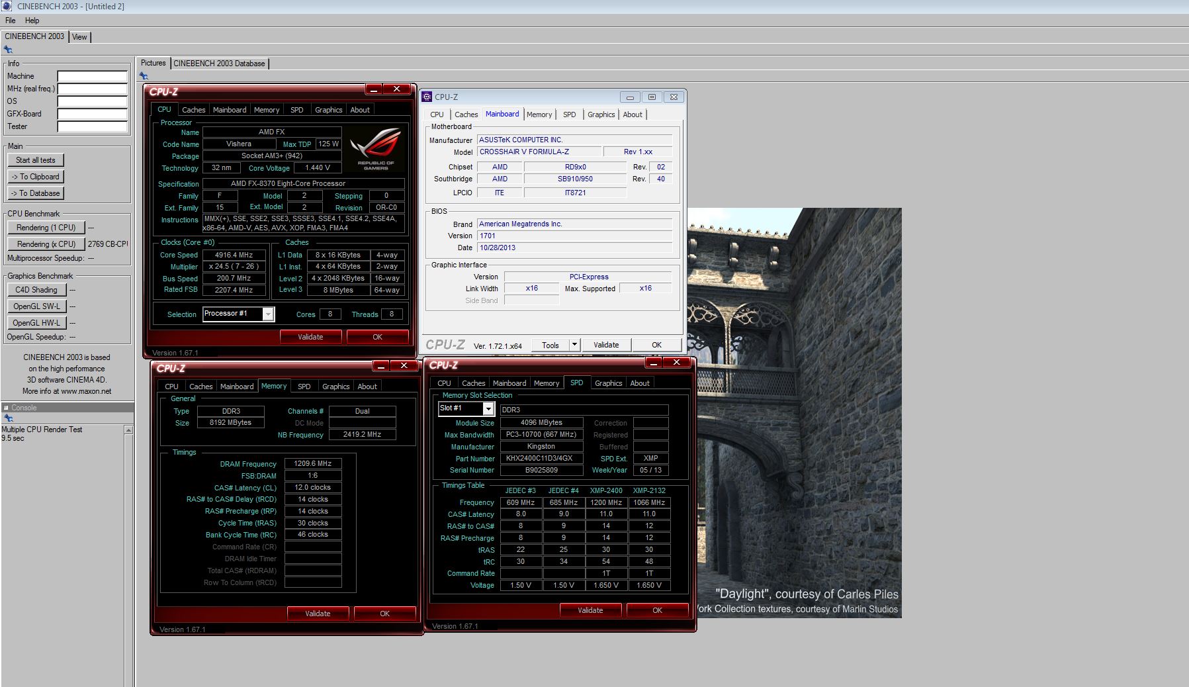Click the To Database button
This screenshot has width=1189, height=687.
tap(36, 193)
